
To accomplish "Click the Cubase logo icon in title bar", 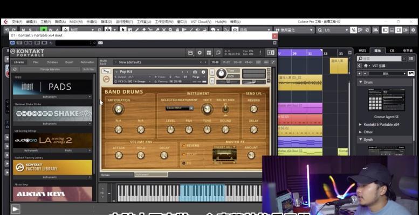I will pyautogui.click(x=5, y=21).
